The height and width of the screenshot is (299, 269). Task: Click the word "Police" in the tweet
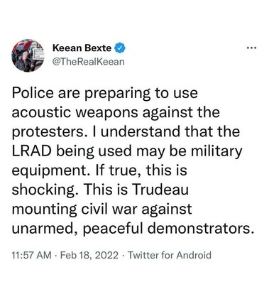33,93
